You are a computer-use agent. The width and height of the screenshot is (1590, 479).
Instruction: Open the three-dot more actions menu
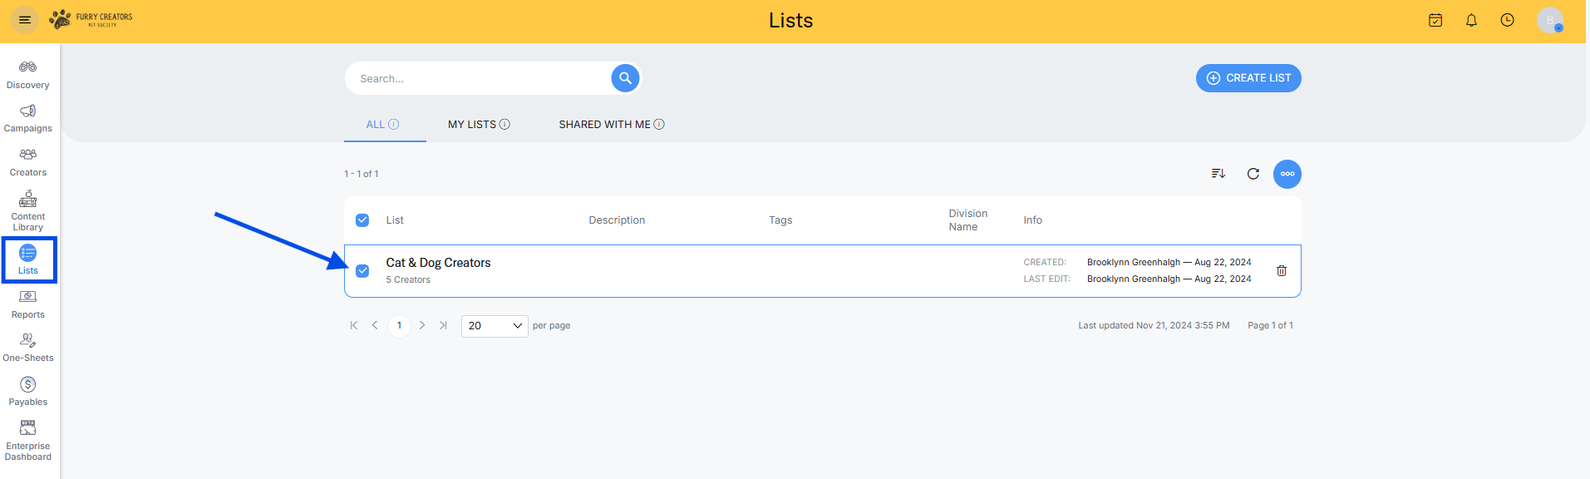[1287, 174]
